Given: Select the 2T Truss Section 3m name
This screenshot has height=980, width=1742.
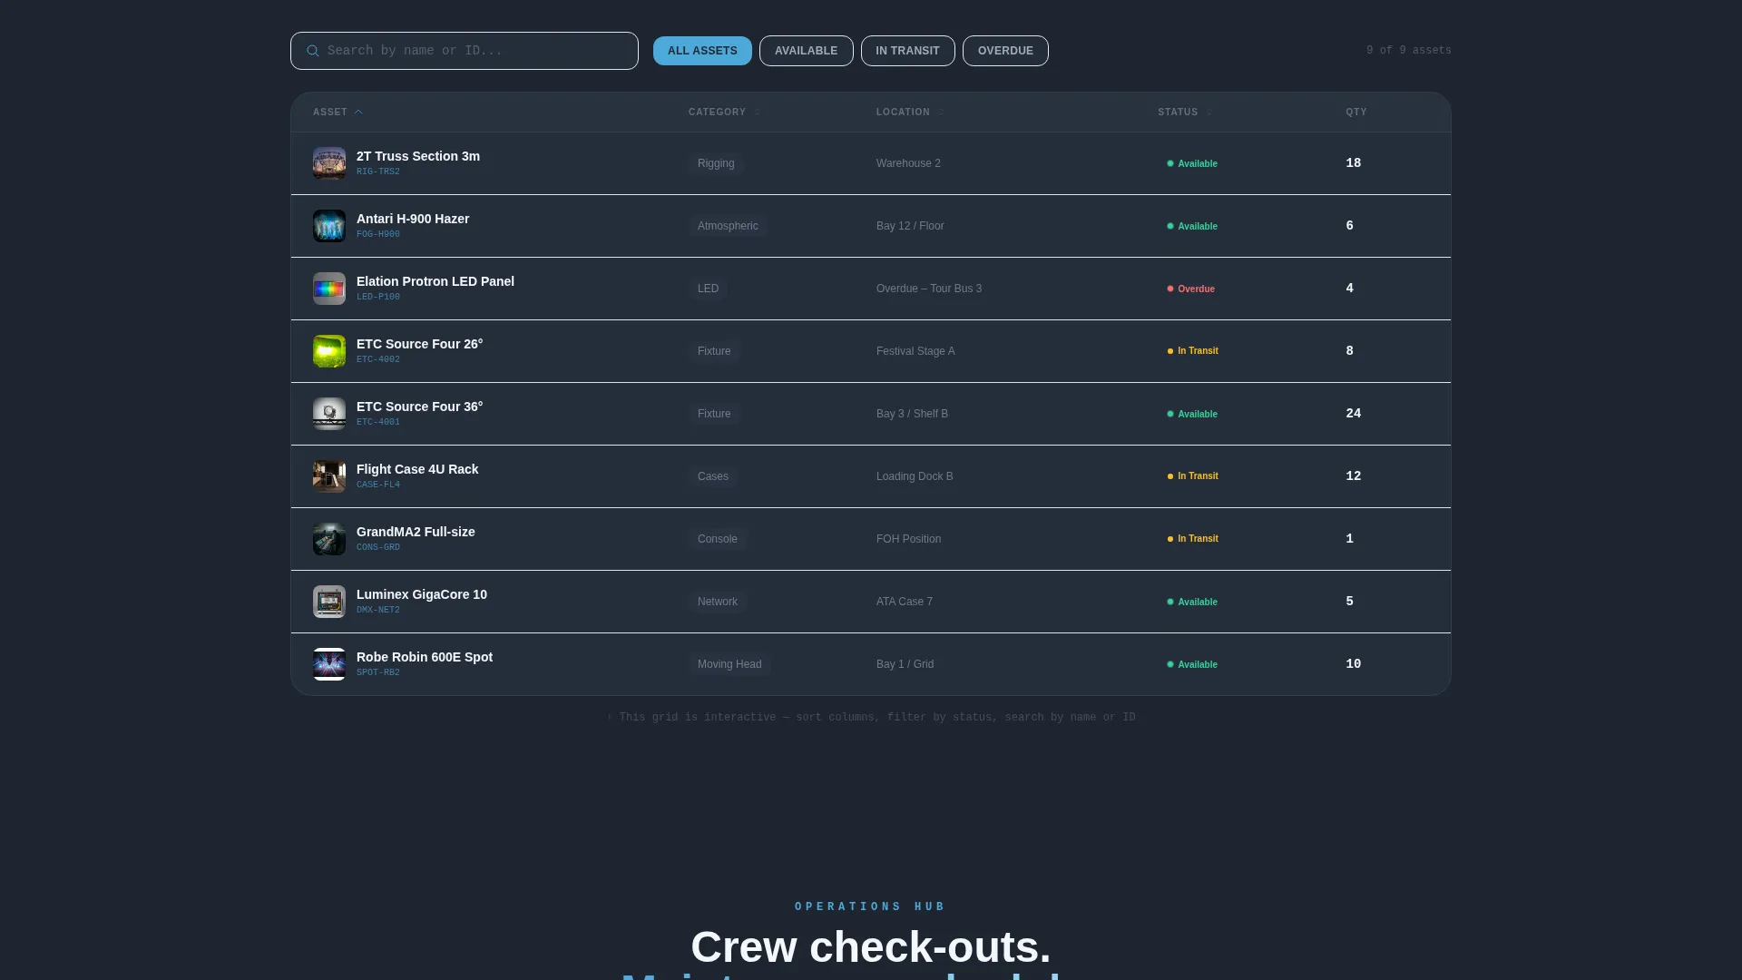Looking at the screenshot, I should click(418, 156).
